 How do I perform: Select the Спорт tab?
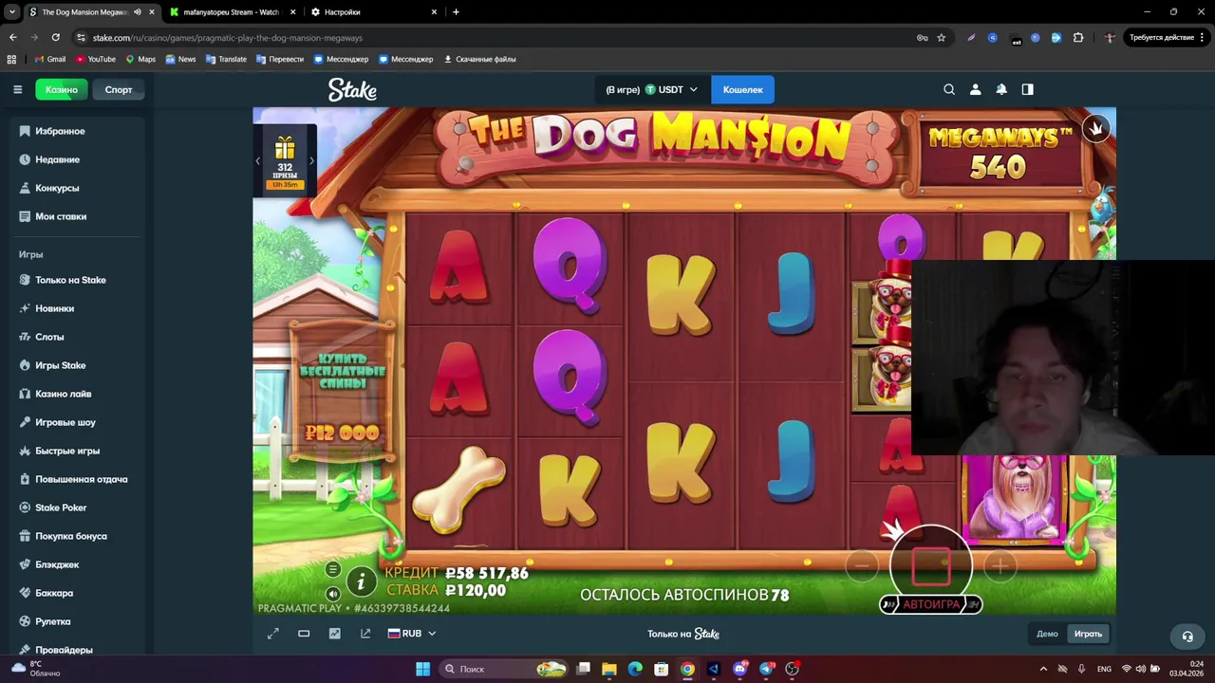click(119, 89)
